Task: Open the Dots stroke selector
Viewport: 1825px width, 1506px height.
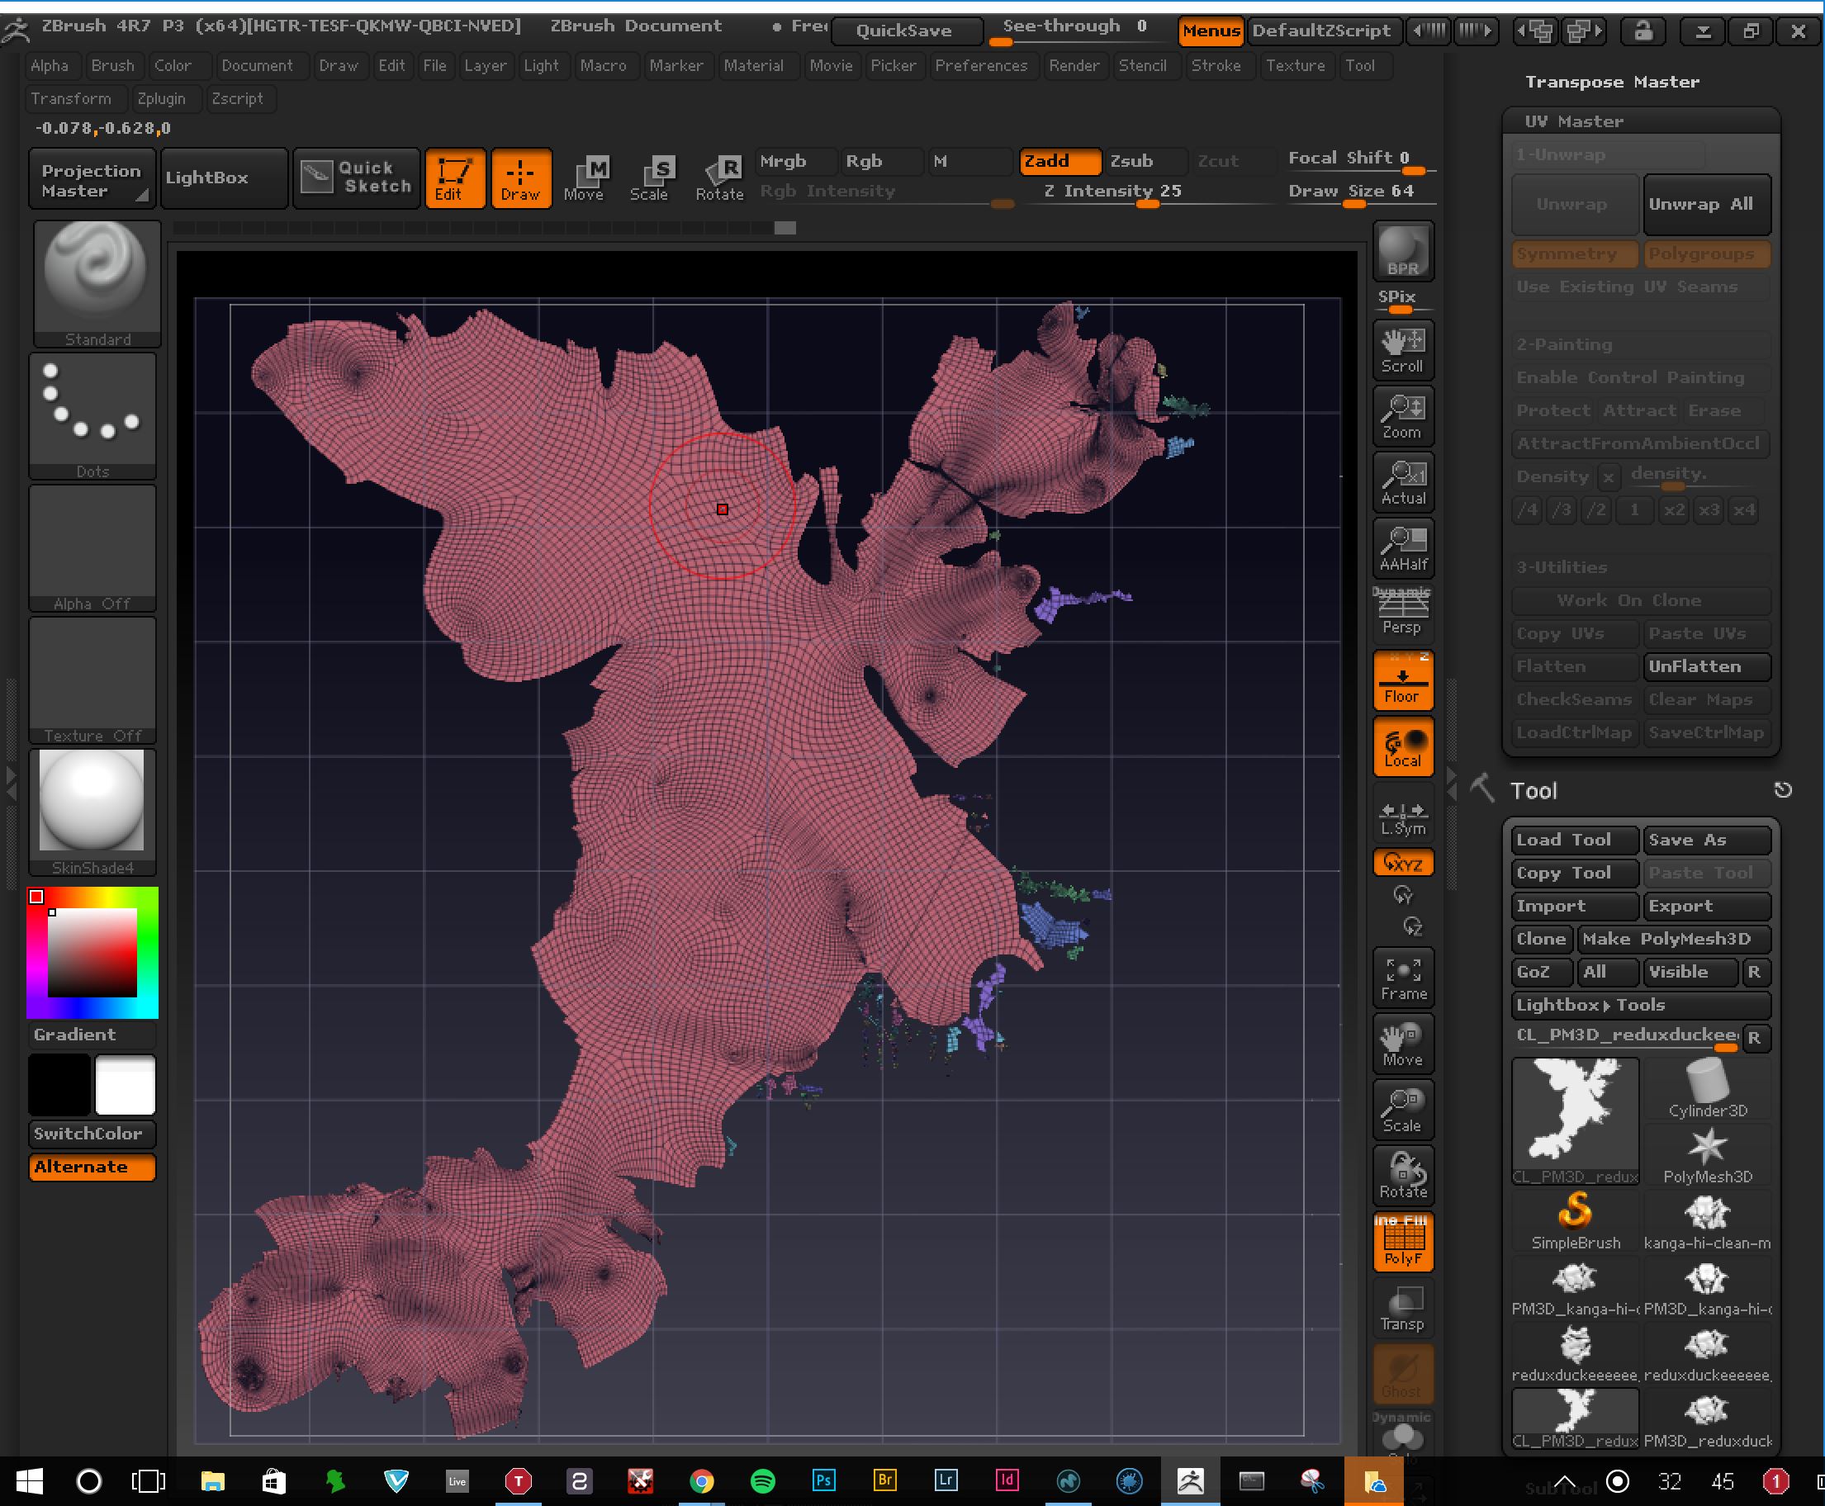Action: (92, 416)
